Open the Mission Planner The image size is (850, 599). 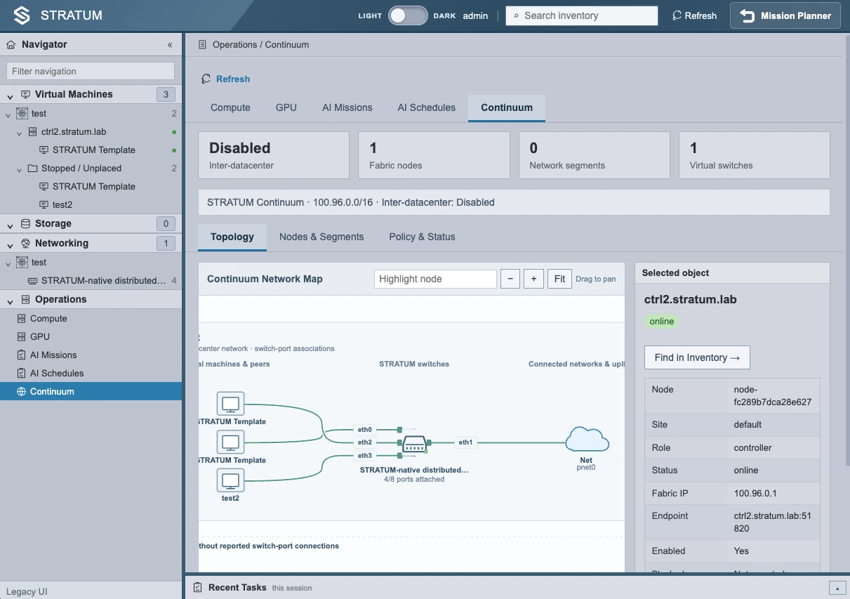click(x=785, y=15)
